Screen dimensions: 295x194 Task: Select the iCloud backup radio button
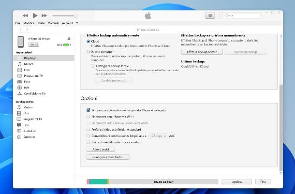tap(88, 42)
